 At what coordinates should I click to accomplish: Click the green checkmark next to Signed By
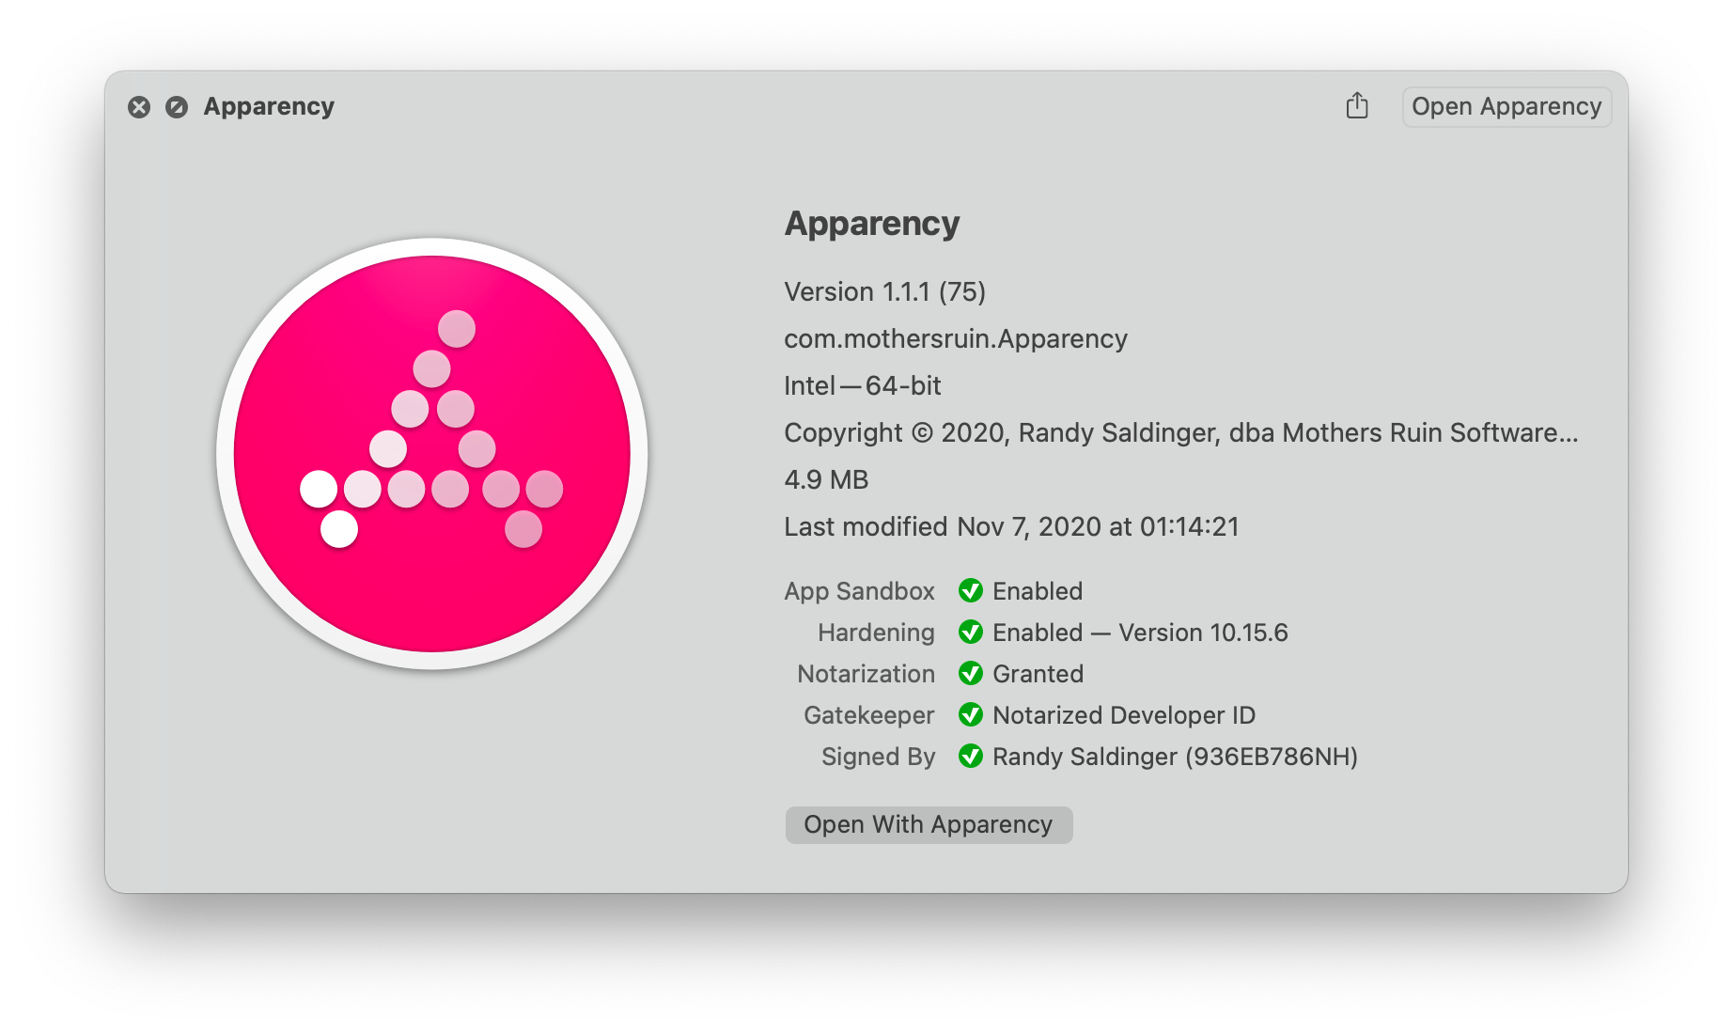(971, 756)
